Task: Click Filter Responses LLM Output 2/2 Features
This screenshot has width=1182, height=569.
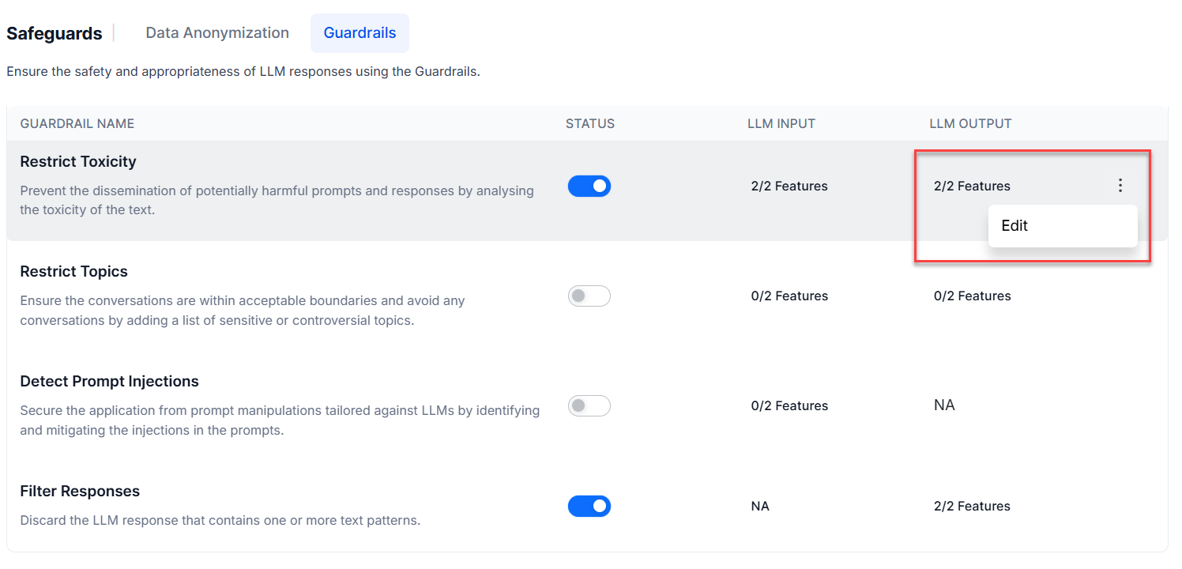Action: pyautogui.click(x=972, y=507)
